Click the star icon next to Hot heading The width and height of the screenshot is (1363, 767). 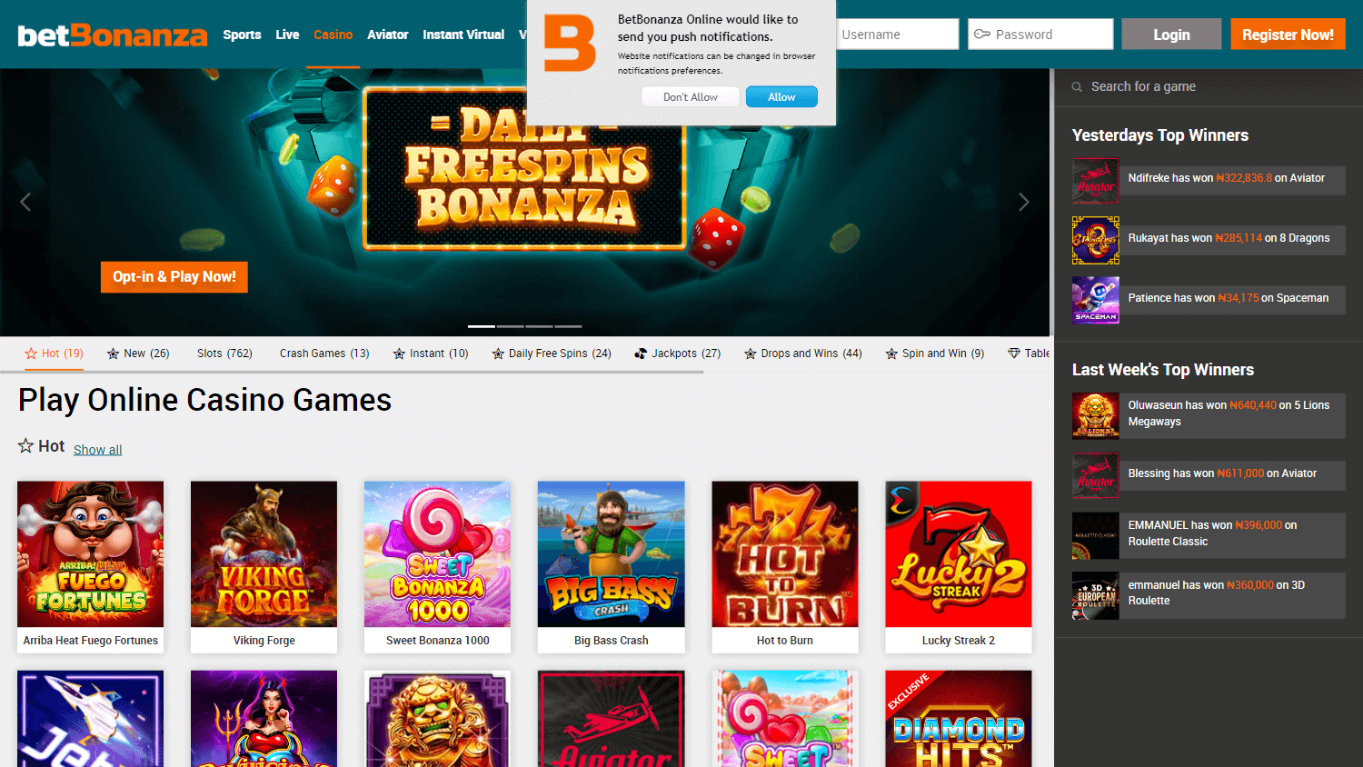pos(25,445)
